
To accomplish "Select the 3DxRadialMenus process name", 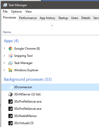I will click(25, 116).
